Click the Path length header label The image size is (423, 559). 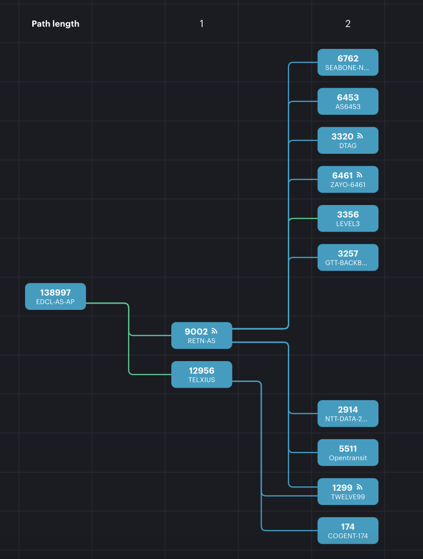[55, 24]
